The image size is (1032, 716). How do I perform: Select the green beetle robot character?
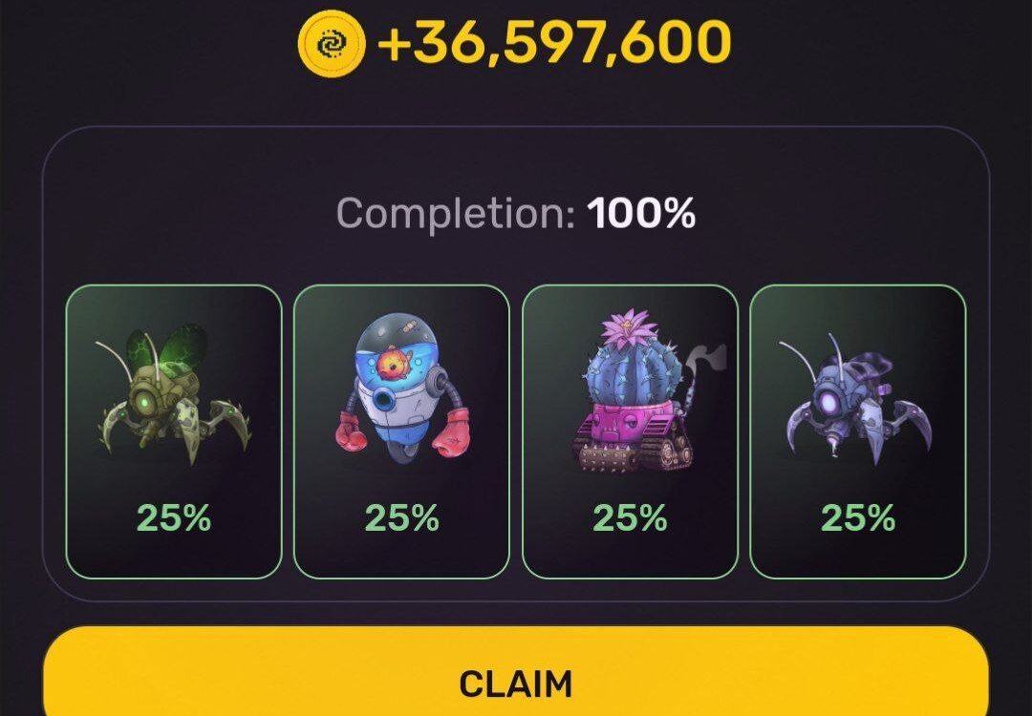174,432
